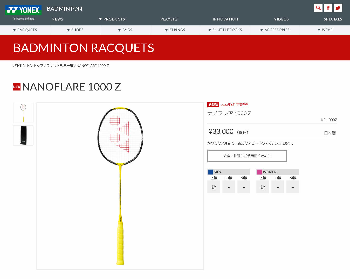Open the SPECIALS page
Image resolution: width=350 pixels, height=279 pixels.
tap(333, 19)
